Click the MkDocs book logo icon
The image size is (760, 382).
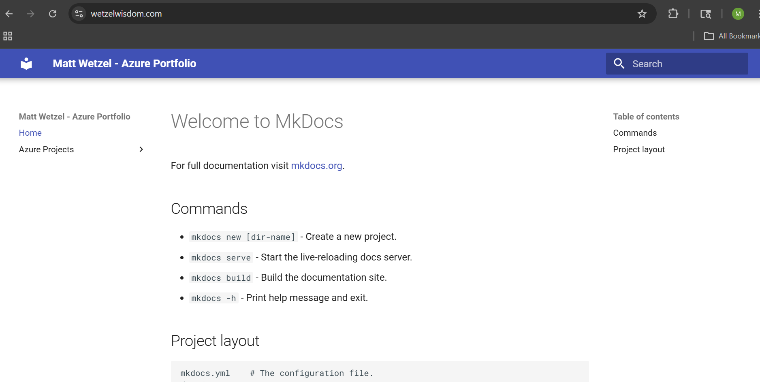[26, 64]
